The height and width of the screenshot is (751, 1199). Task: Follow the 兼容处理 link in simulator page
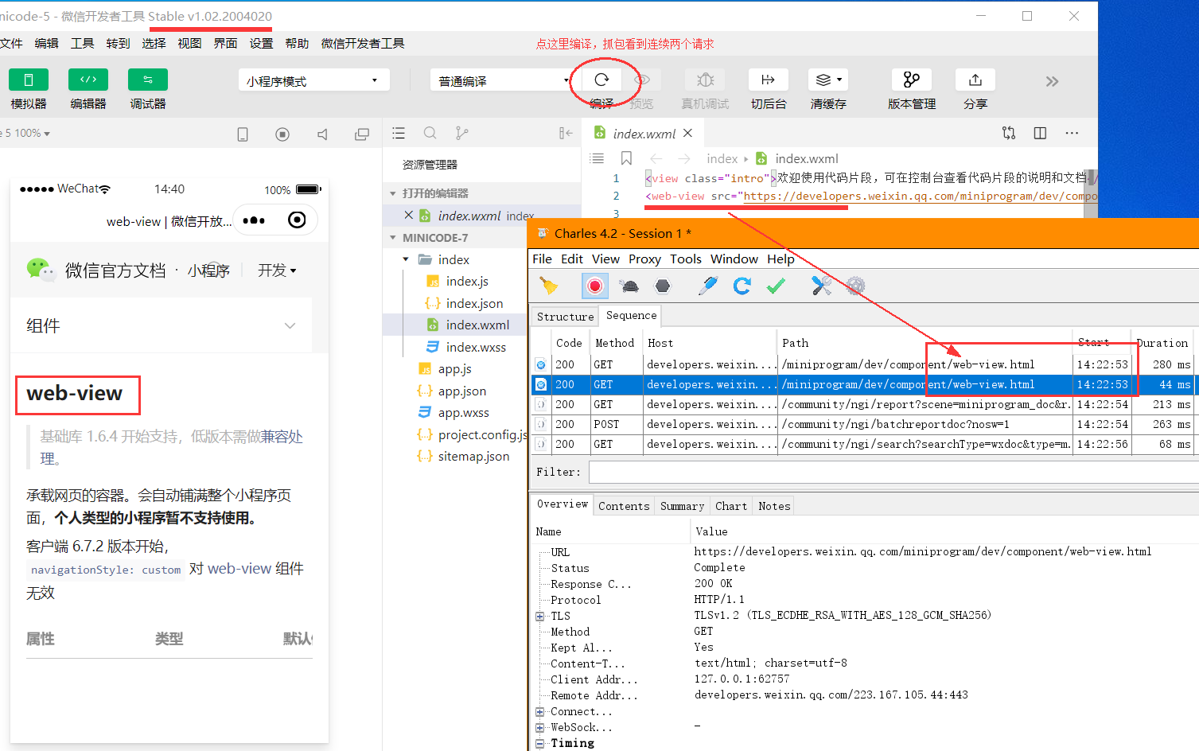(282, 437)
